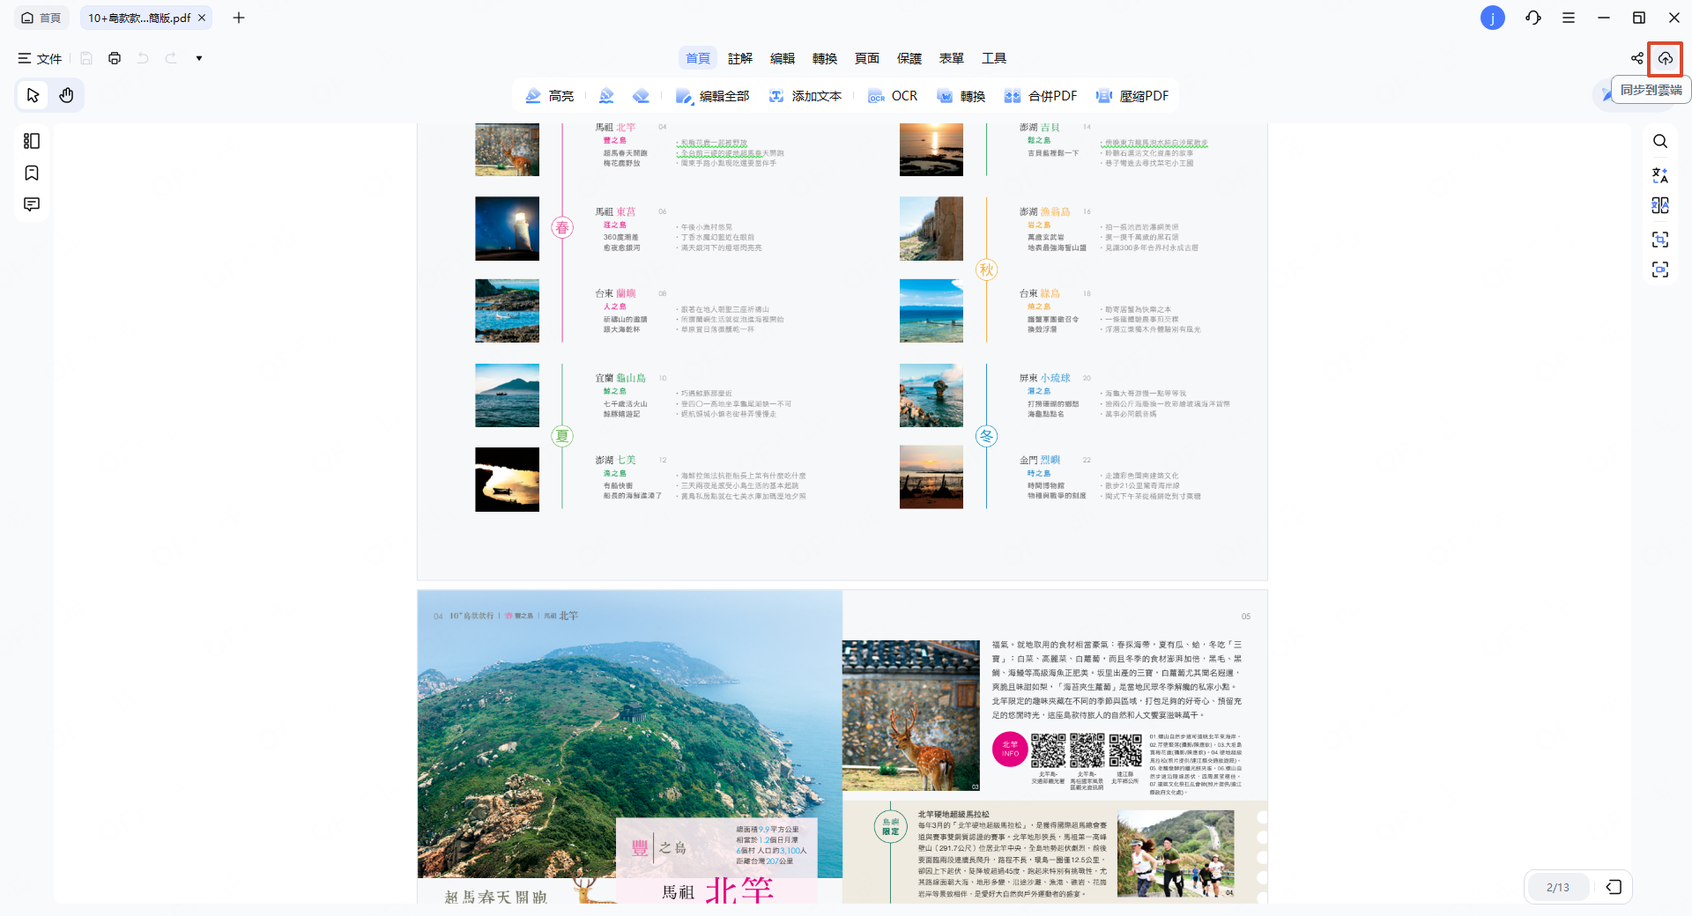Click the lighthouse photo for 馬祖 東莒
1692x916 pixels.
[507, 228]
